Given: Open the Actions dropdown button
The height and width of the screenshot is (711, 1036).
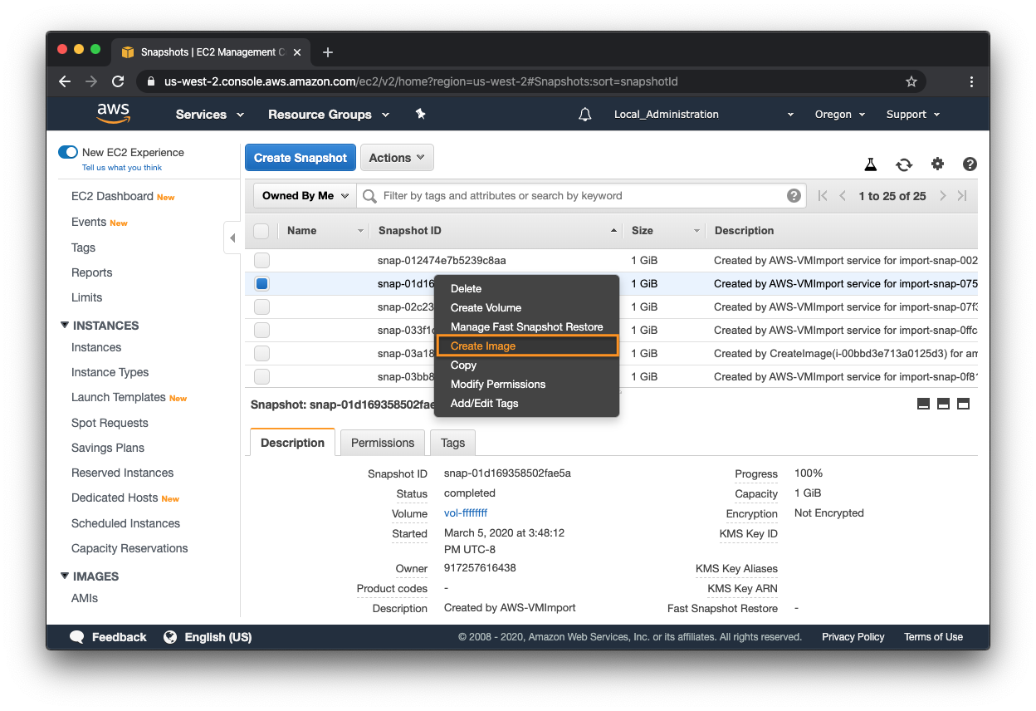Looking at the screenshot, I should [x=397, y=158].
